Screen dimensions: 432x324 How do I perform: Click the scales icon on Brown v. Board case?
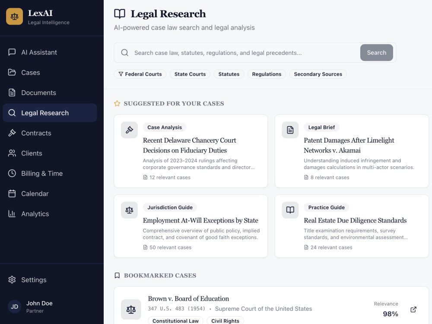coord(131,309)
